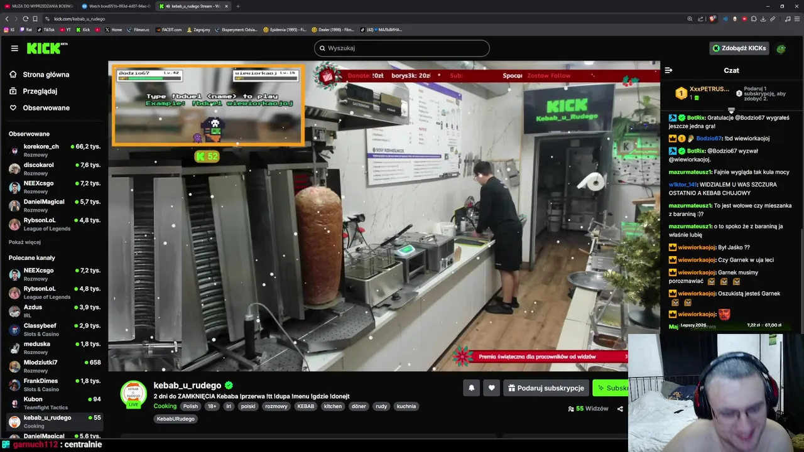Click the search field Wyszukaj
This screenshot has height=452, width=804.
click(402, 48)
